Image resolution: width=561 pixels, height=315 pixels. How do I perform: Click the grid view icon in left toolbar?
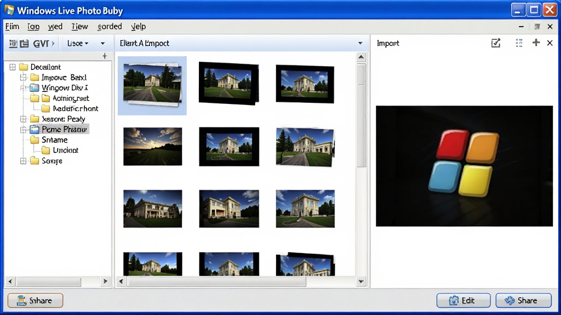tap(13, 44)
